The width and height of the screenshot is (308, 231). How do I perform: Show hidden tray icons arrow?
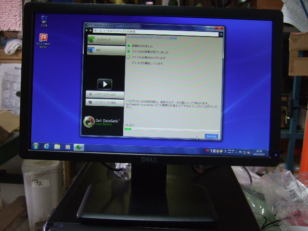click(x=236, y=152)
